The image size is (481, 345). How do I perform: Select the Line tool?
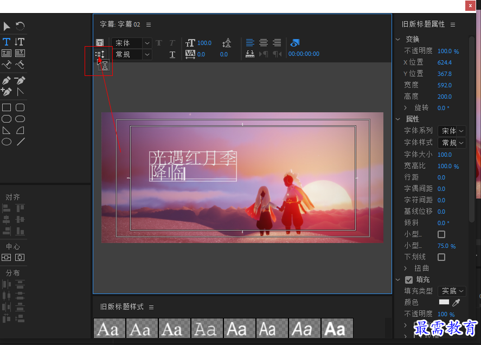coord(21,142)
